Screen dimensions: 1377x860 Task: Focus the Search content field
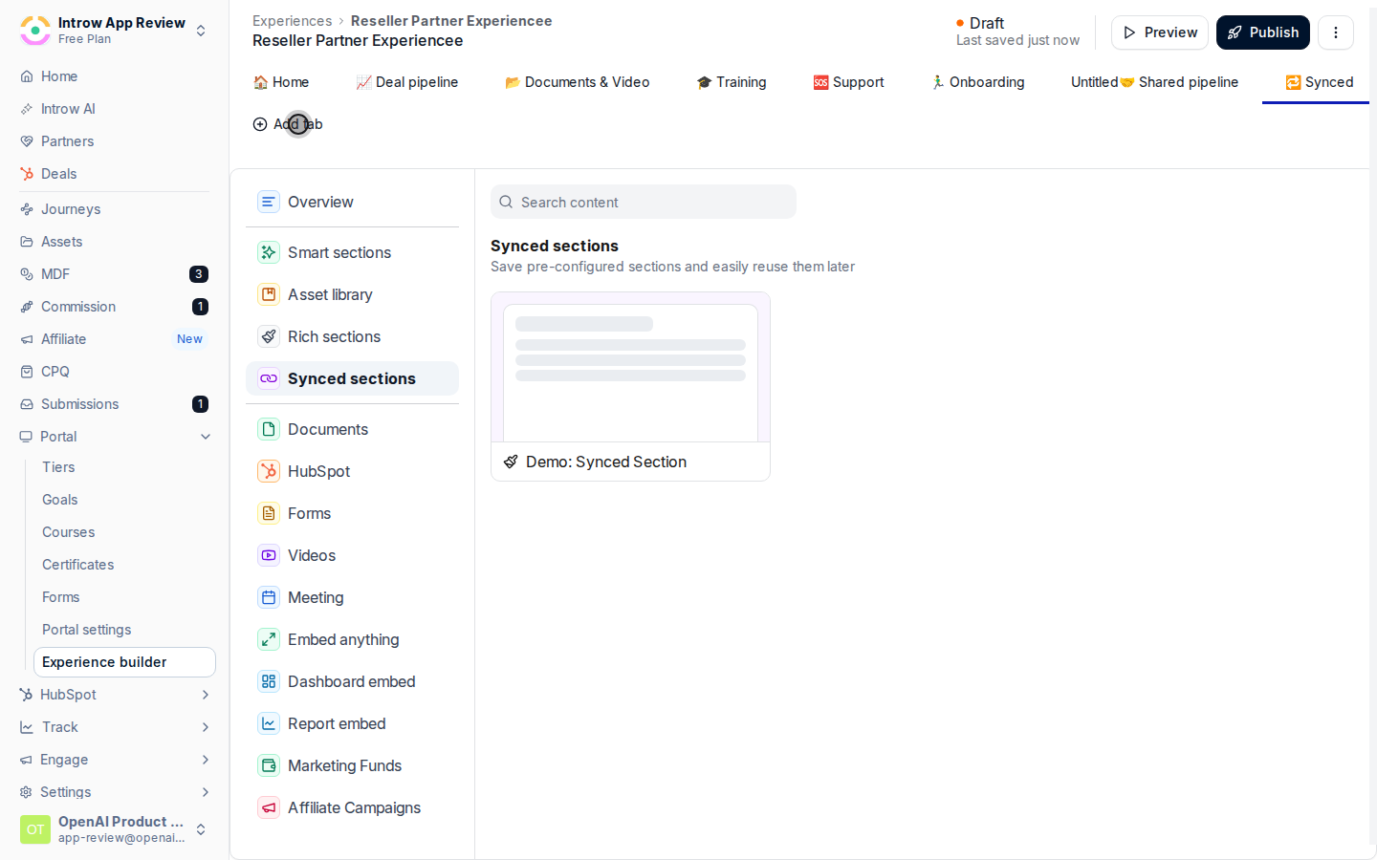644,202
